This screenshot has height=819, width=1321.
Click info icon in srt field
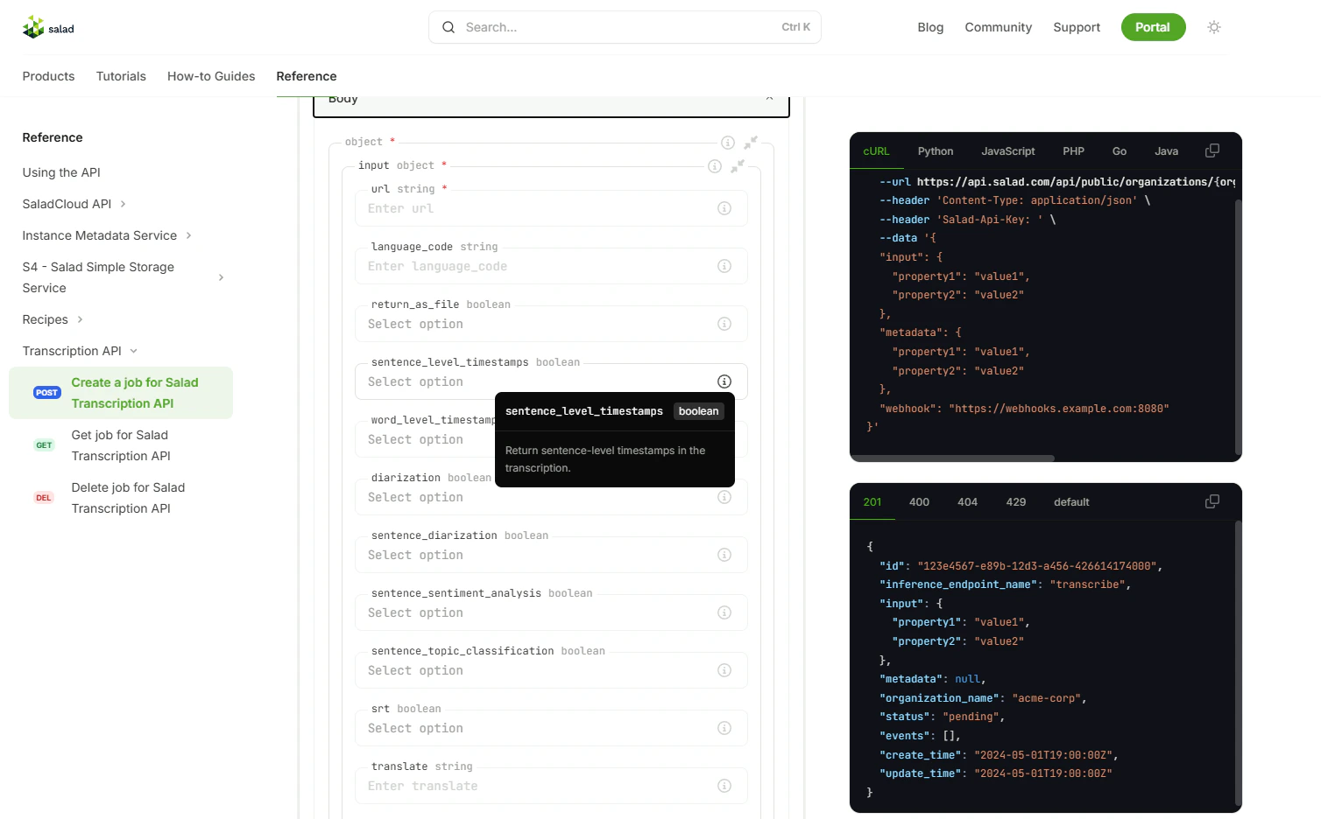click(x=724, y=728)
